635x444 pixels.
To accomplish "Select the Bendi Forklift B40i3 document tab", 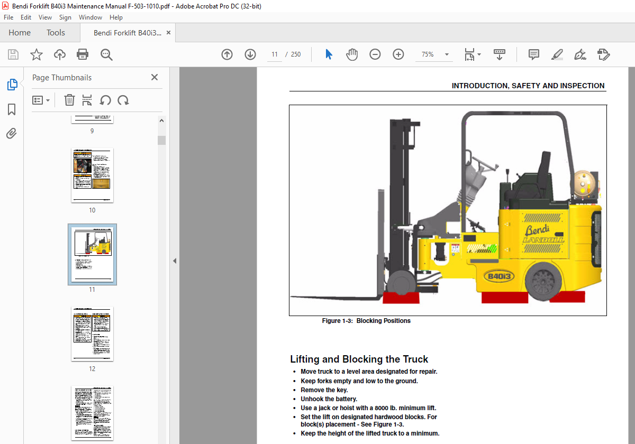I will (128, 33).
